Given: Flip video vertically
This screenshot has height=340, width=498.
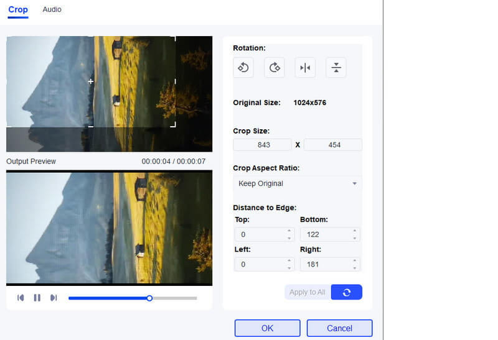Looking at the screenshot, I should (336, 68).
